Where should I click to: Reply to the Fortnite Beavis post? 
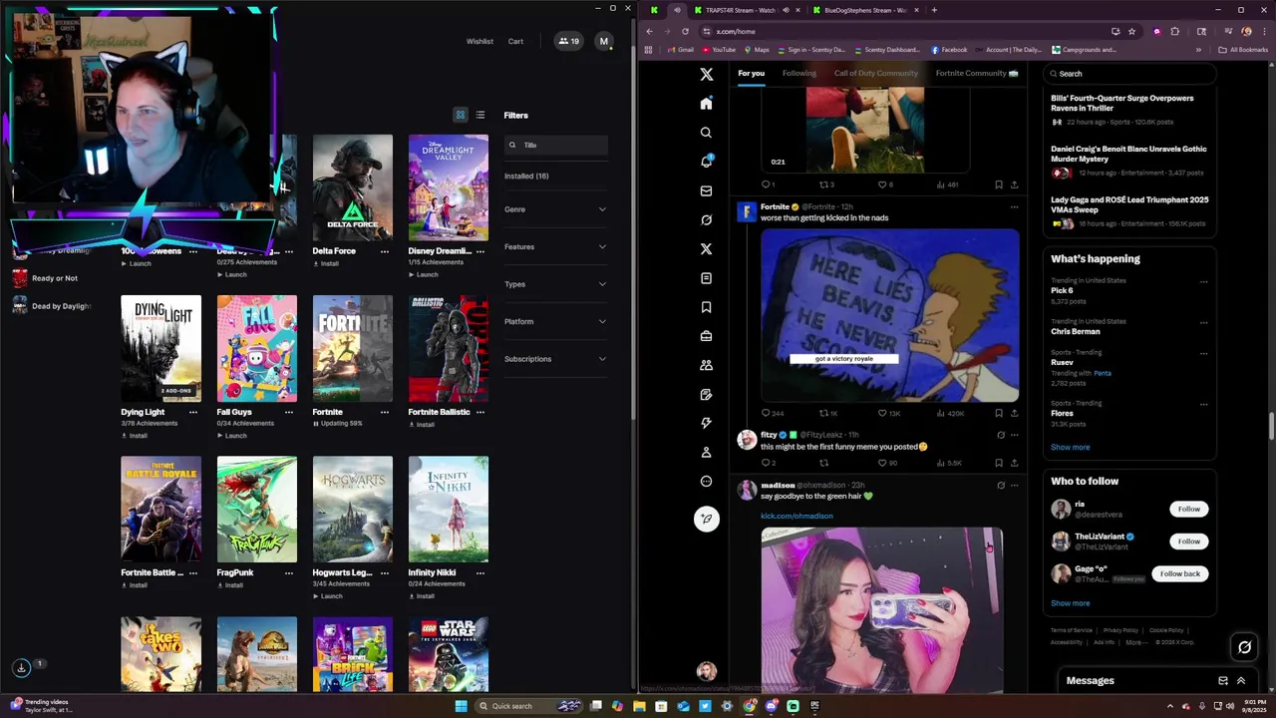767,413
